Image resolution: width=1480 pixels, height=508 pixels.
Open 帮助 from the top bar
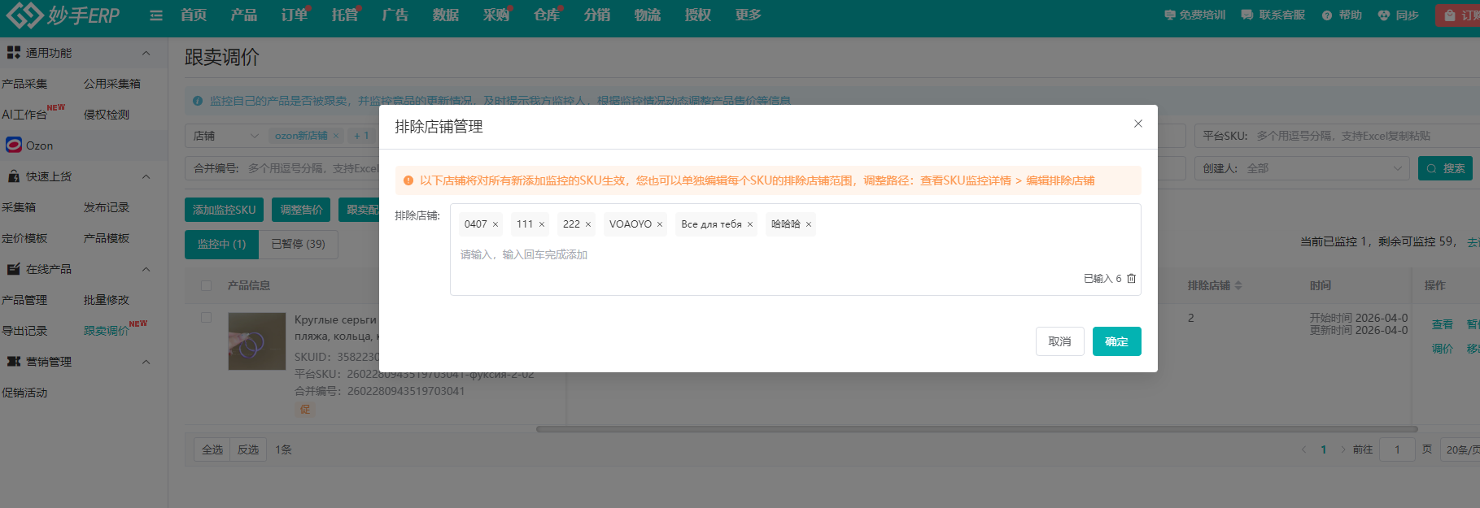click(x=1342, y=15)
